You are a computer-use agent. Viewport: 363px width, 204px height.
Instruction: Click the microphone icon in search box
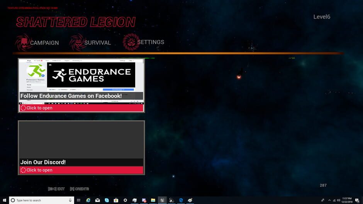tap(70, 200)
